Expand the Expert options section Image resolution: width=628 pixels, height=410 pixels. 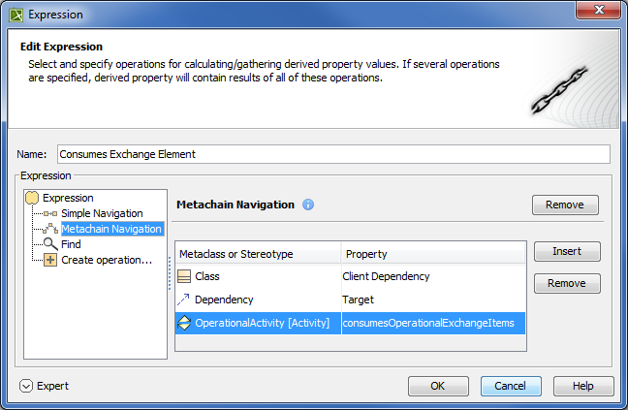click(26, 386)
